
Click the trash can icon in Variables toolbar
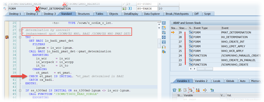(175, 90)
